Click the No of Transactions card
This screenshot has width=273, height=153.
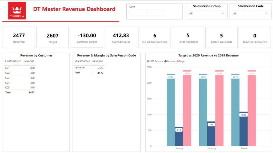pos(155,38)
